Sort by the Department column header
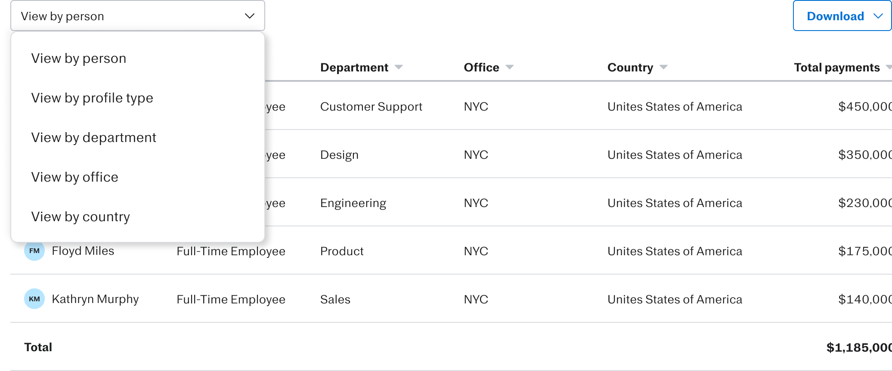Image resolution: width=892 pixels, height=371 pixels. pyautogui.click(x=354, y=67)
